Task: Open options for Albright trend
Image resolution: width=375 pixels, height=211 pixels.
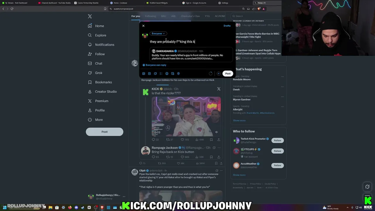Action: point(282,106)
